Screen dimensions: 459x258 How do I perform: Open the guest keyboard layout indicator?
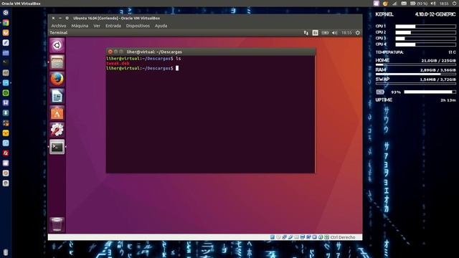316,33
